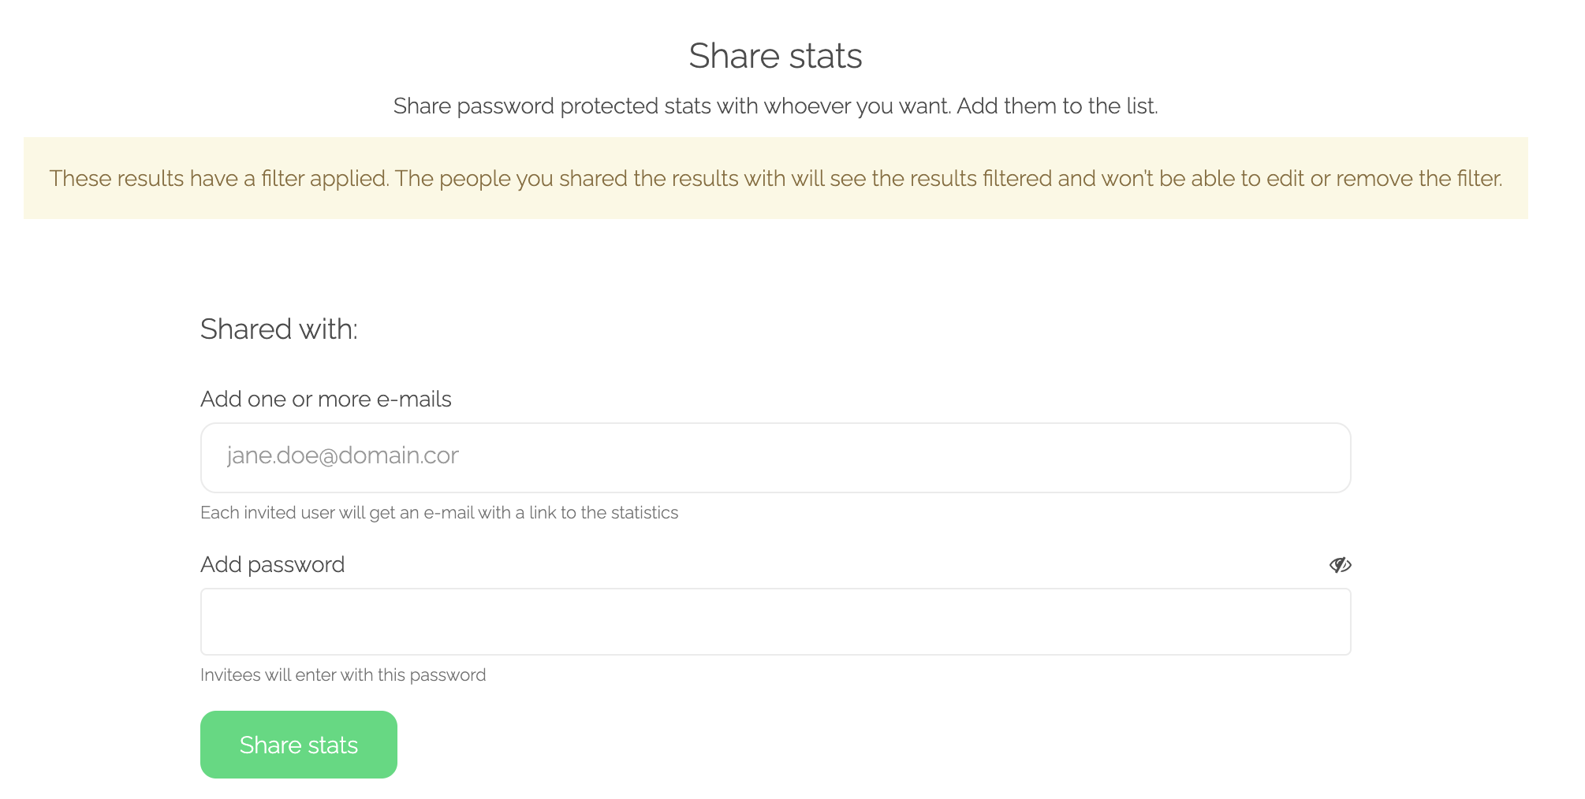
Task: Click the invited-user e-mail link hint text
Action: [x=439, y=512]
